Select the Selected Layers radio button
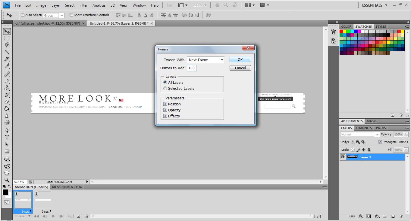 click(x=165, y=88)
